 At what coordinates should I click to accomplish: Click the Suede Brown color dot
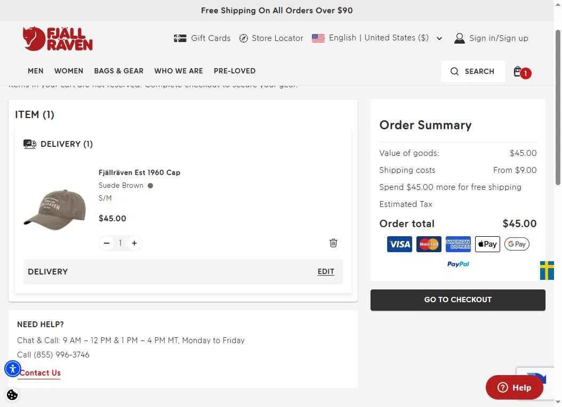point(150,186)
